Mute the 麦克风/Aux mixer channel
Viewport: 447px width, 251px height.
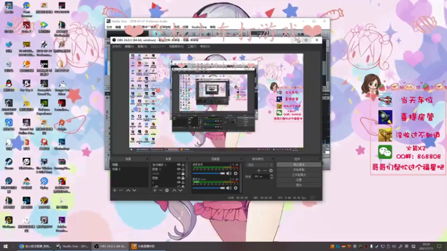[229, 188]
